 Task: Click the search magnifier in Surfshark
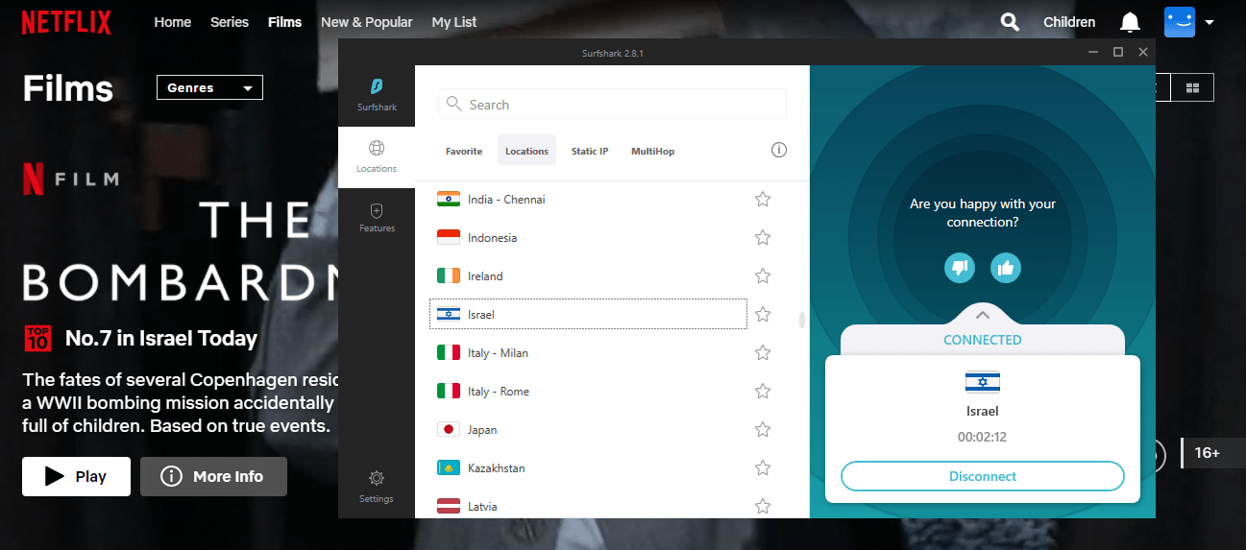click(454, 105)
